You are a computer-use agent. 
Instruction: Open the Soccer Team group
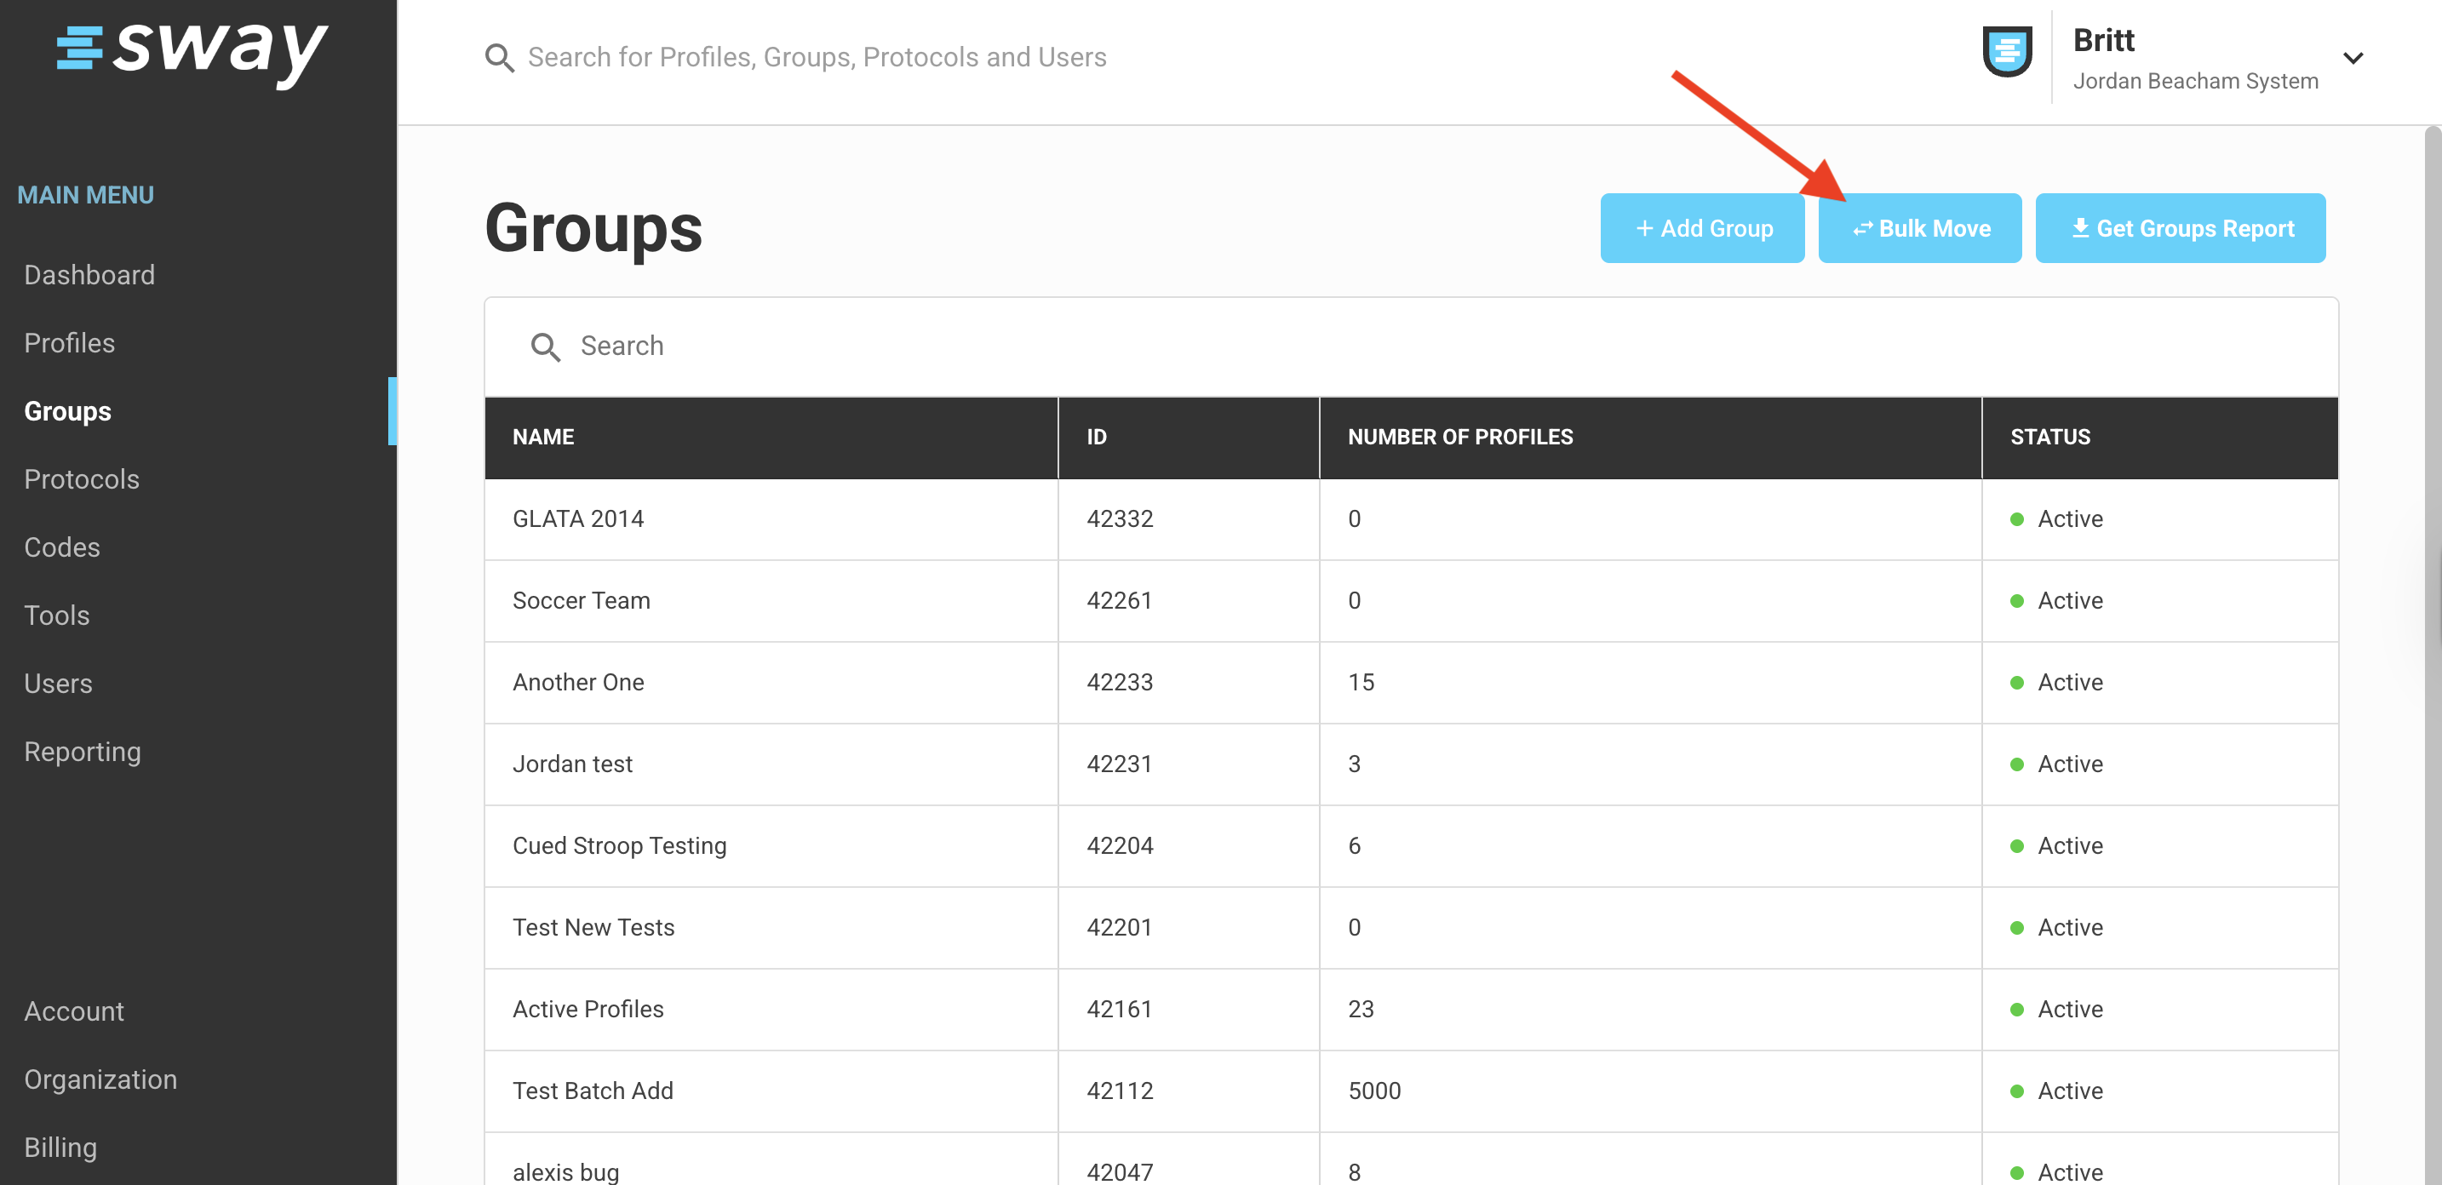pyautogui.click(x=581, y=601)
